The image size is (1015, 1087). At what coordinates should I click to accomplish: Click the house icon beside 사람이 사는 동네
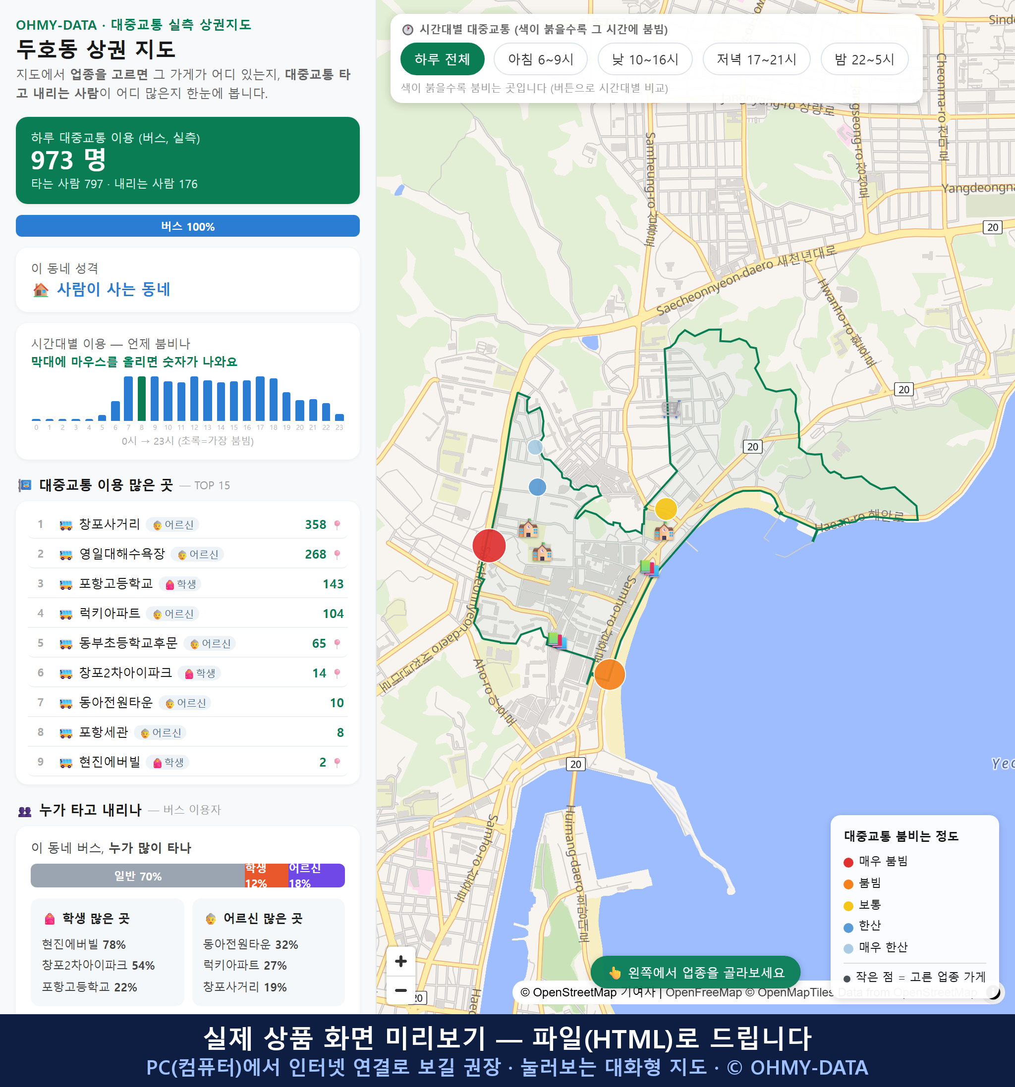(x=41, y=290)
